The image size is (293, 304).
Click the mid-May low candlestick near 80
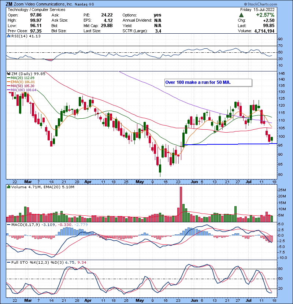tap(160, 168)
